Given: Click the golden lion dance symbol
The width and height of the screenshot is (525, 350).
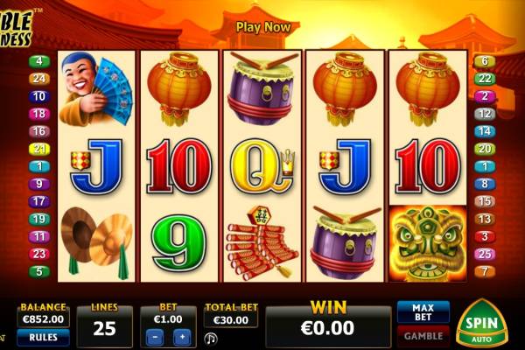Looking at the screenshot, I should click(428, 243).
